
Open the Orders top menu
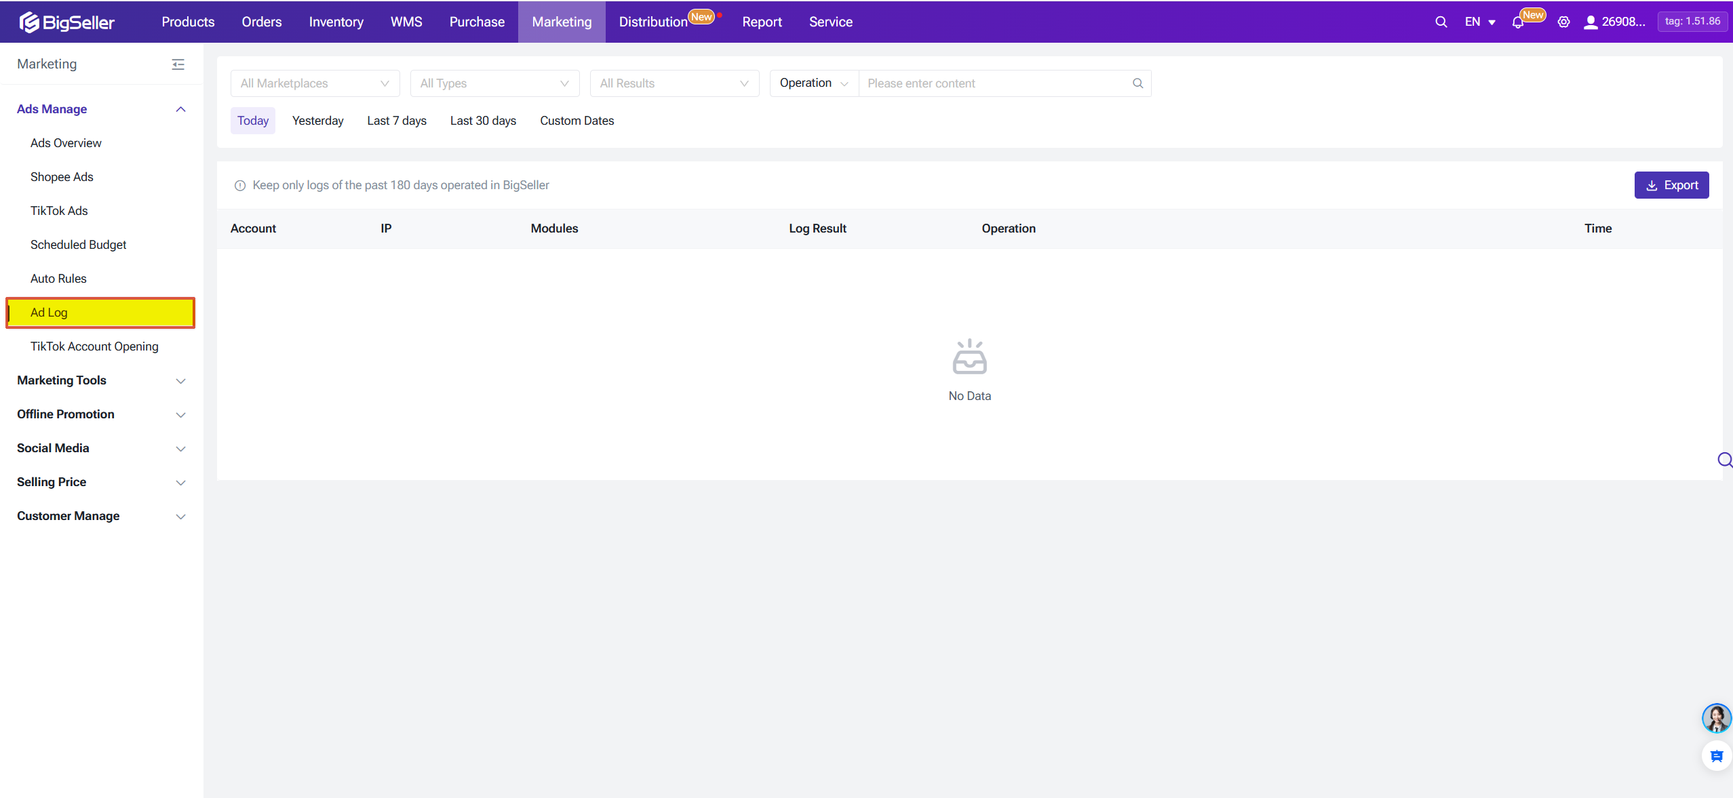tap(261, 22)
